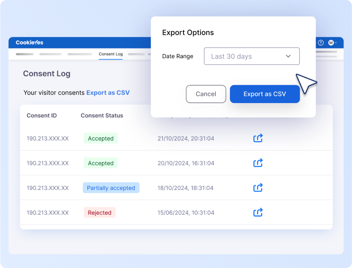Open the Export as CSV link under Consent Log

pyautogui.click(x=108, y=93)
